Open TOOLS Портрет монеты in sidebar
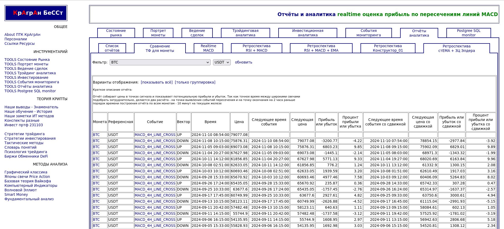 tap(26, 64)
